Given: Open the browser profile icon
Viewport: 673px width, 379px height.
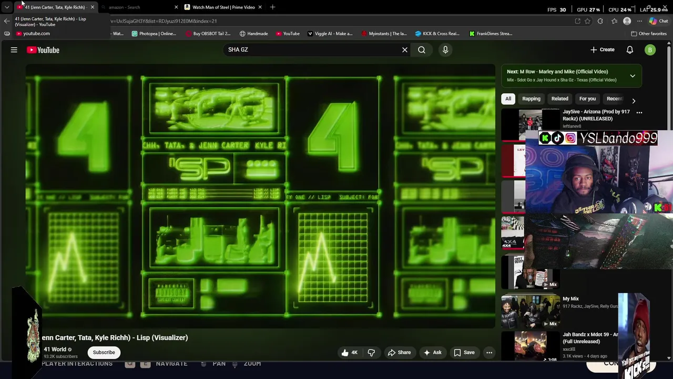Looking at the screenshot, I should (x=627, y=21).
